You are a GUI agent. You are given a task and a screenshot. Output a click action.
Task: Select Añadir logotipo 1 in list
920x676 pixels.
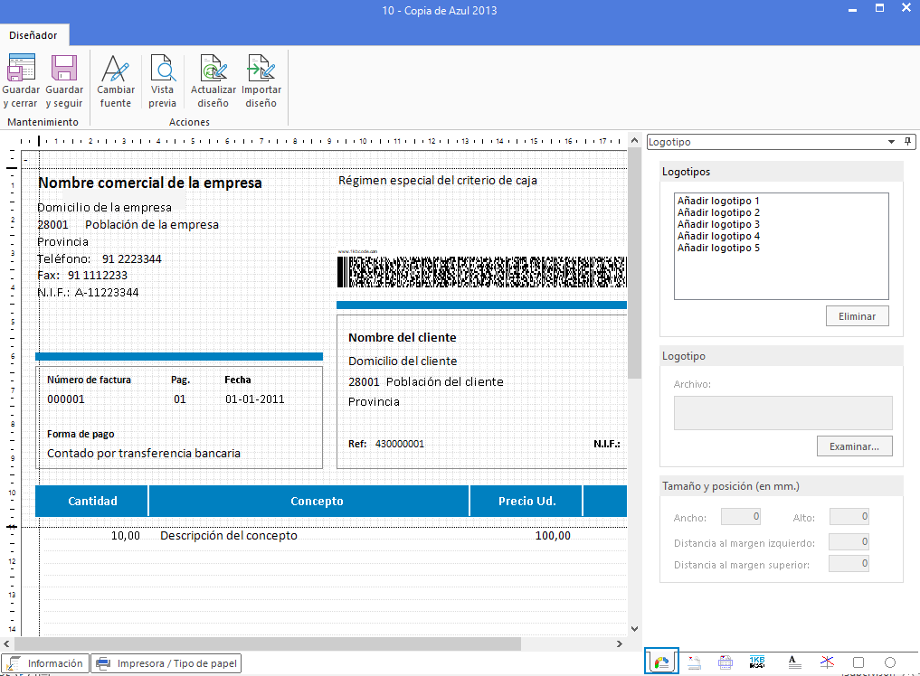[x=718, y=201]
